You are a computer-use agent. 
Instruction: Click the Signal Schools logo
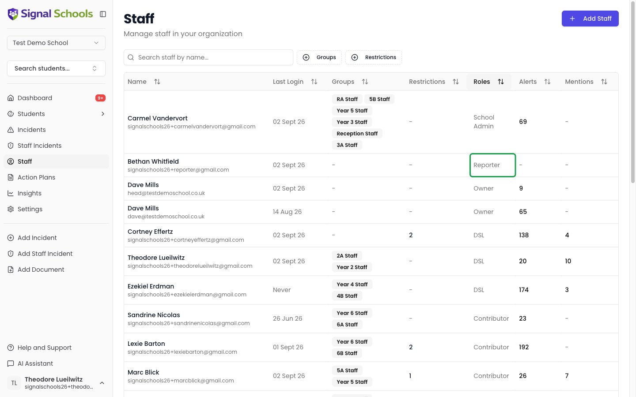[x=50, y=14]
